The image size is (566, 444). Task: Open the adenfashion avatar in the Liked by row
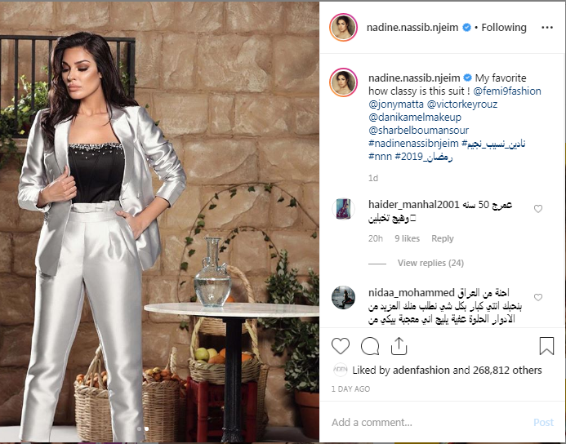pos(340,370)
